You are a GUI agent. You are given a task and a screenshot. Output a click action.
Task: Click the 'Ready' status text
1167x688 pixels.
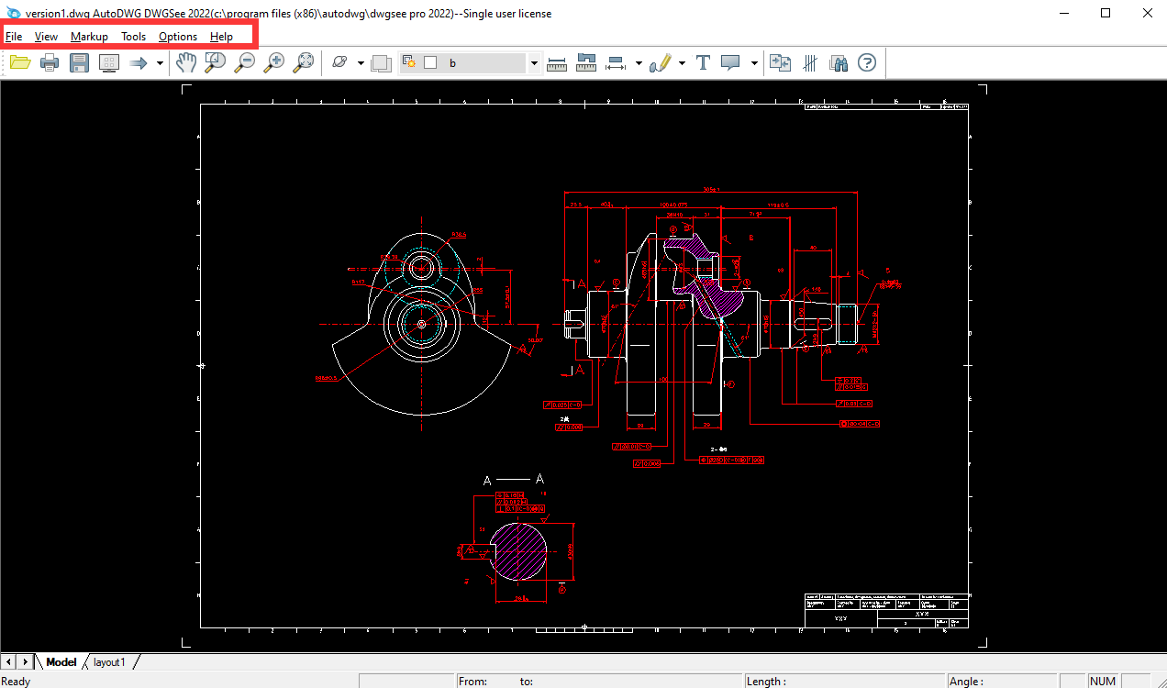click(x=17, y=681)
